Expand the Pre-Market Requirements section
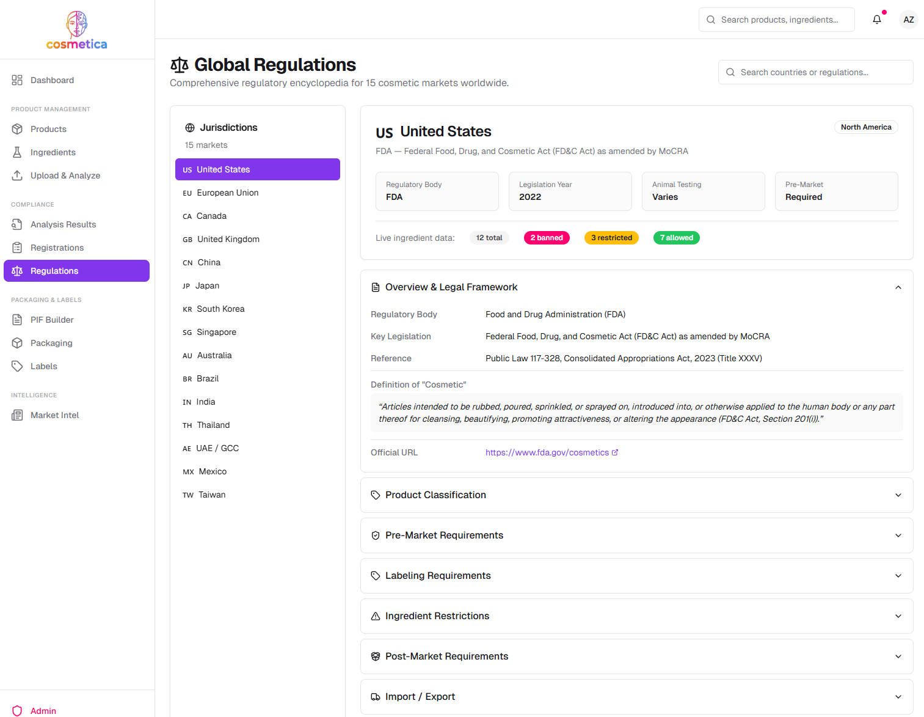This screenshot has height=717, width=924. [x=898, y=535]
